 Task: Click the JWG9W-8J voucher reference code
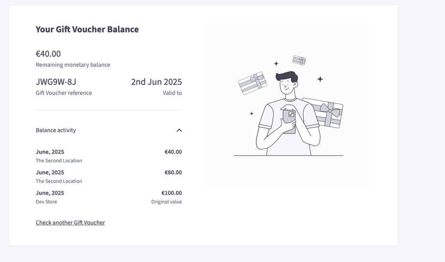[56, 82]
